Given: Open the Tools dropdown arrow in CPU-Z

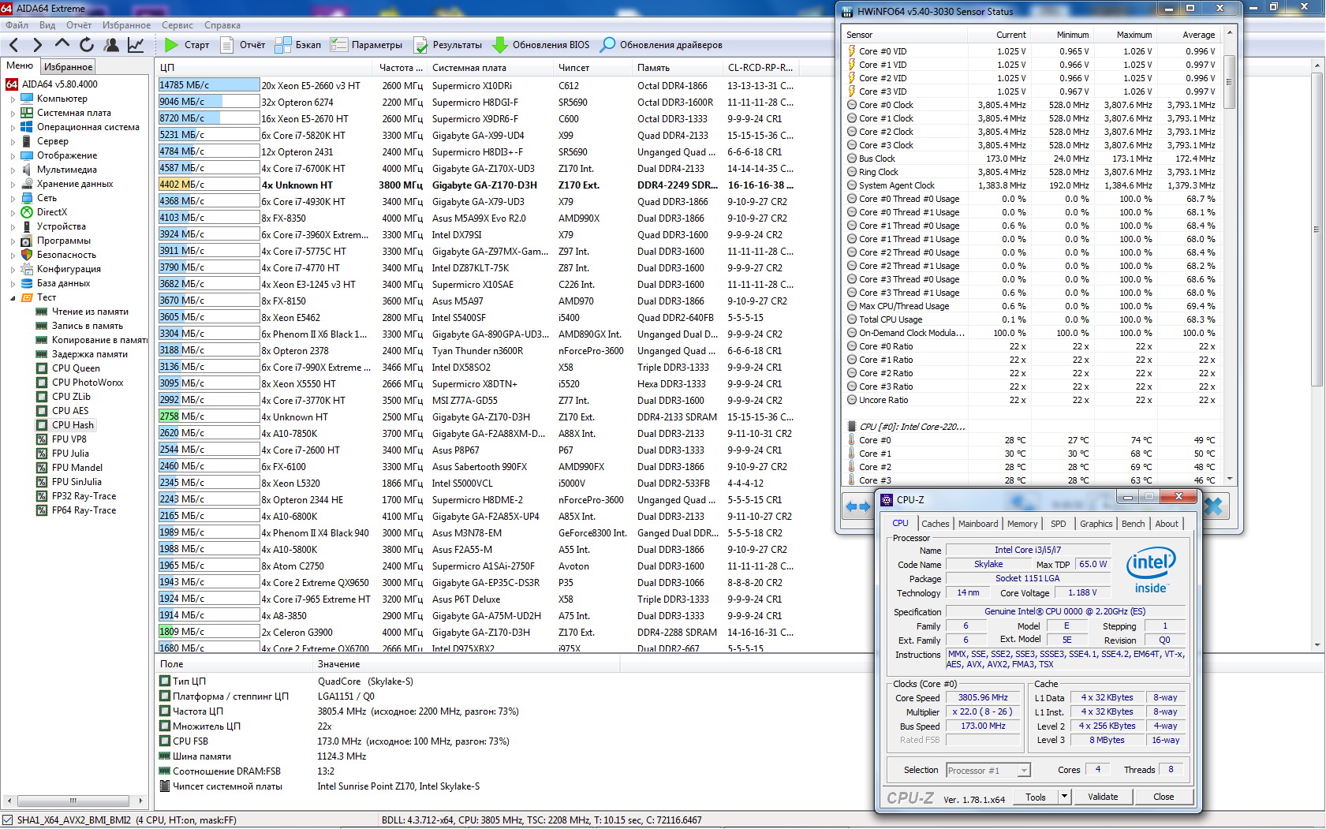Looking at the screenshot, I should pyautogui.click(x=1064, y=797).
